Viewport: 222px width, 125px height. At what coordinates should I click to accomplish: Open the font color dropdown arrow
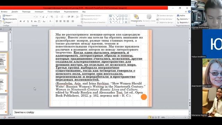[52, 21]
